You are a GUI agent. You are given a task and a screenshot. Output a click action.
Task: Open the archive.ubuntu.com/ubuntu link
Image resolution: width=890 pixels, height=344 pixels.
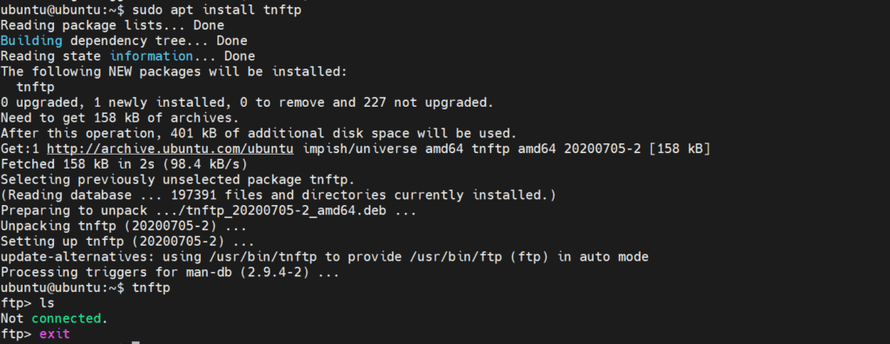(169, 149)
